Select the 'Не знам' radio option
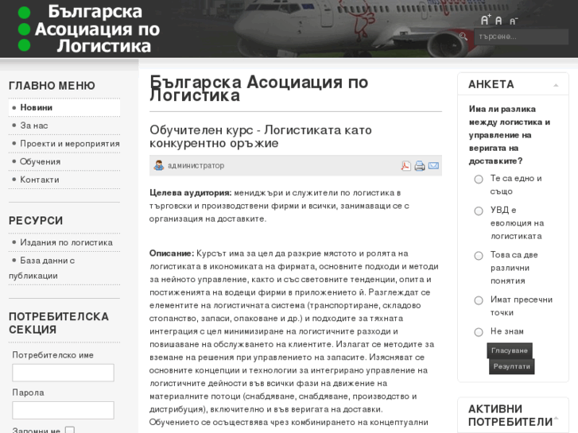 pyautogui.click(x=479, y=332)
